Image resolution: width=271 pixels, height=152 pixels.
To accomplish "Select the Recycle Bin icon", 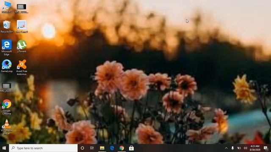I will [x=7, y=27].
